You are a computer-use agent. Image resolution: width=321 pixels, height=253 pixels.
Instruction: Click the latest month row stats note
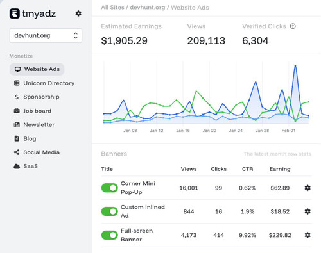point(277,154)
